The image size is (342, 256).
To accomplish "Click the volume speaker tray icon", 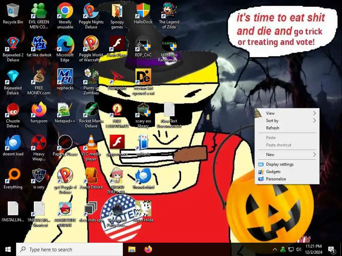I will (x=299, y=249).
